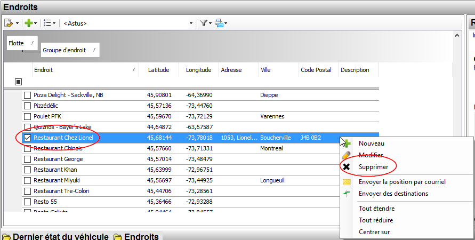The width and height of the screenshot is (475, 240).
Task: Open the Astus combo box dropdown
Action: 191,23
